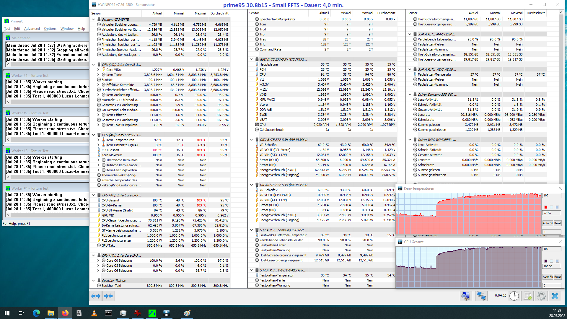Click red color swatch in Kern-Temperaturen graph
Image resolution: width=567 pixels, height=319 pixels.
[545, 207]
